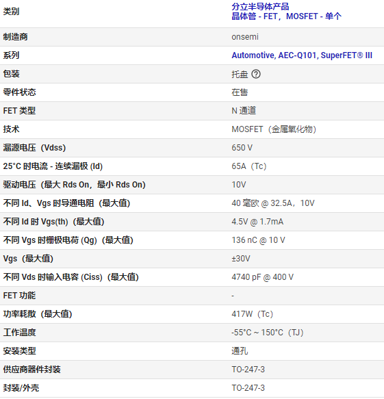Select the 136 nC @ 10 V gate charge
The width and height of the screenshot is (384, 399).
[x=258, y=240]
